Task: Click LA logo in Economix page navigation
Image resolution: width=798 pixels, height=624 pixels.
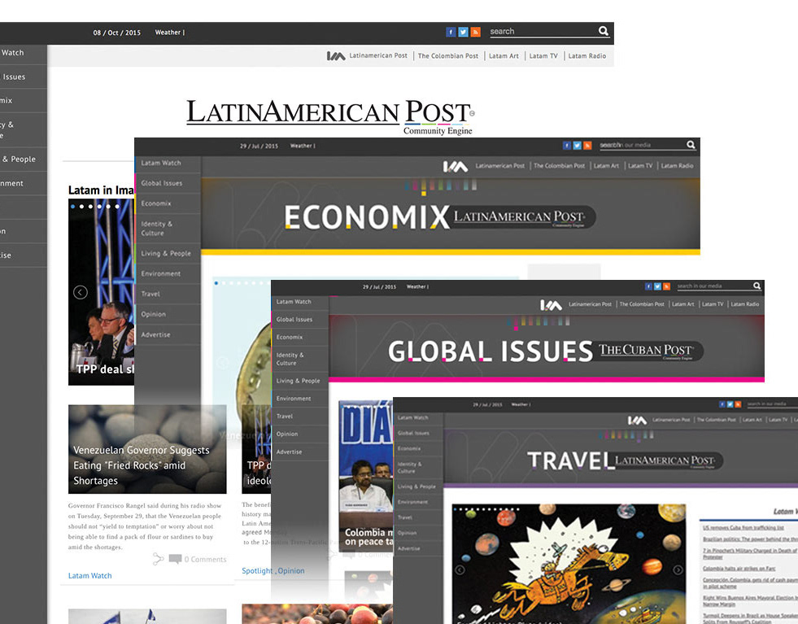Action: tap(455, 167)
